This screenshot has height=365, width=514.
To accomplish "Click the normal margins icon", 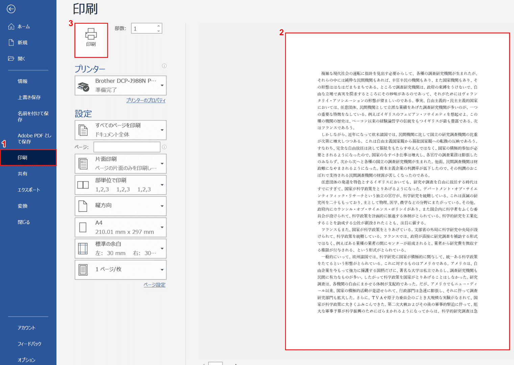I will (x=83, y=248).
